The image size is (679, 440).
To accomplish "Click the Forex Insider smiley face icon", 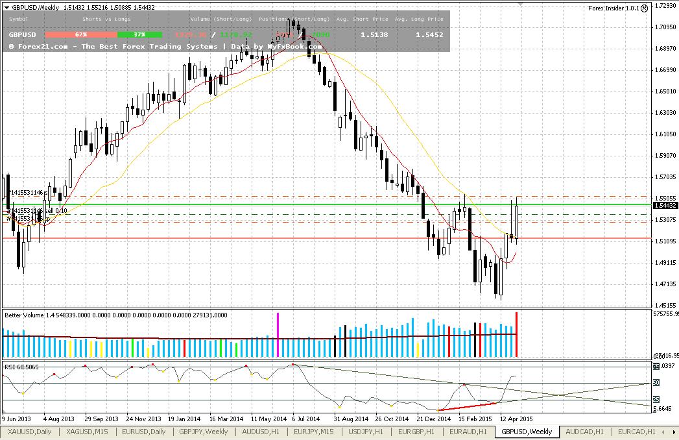I will point(645,8).
